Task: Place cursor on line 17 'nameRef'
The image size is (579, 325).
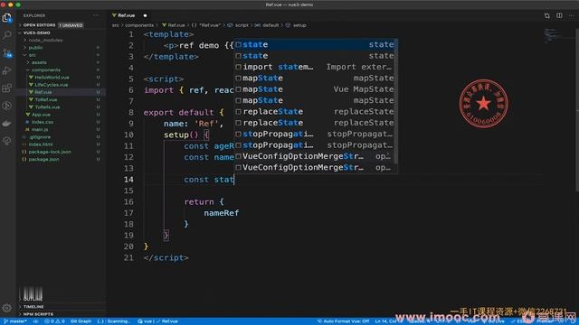Action: point(221,213)
